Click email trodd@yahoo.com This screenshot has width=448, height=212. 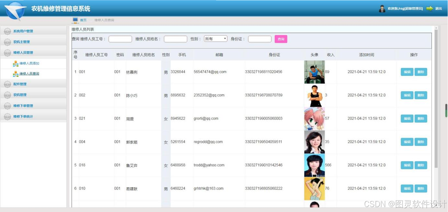209,165
